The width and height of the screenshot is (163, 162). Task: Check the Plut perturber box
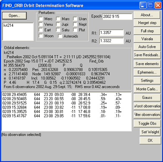coord(75,30)
